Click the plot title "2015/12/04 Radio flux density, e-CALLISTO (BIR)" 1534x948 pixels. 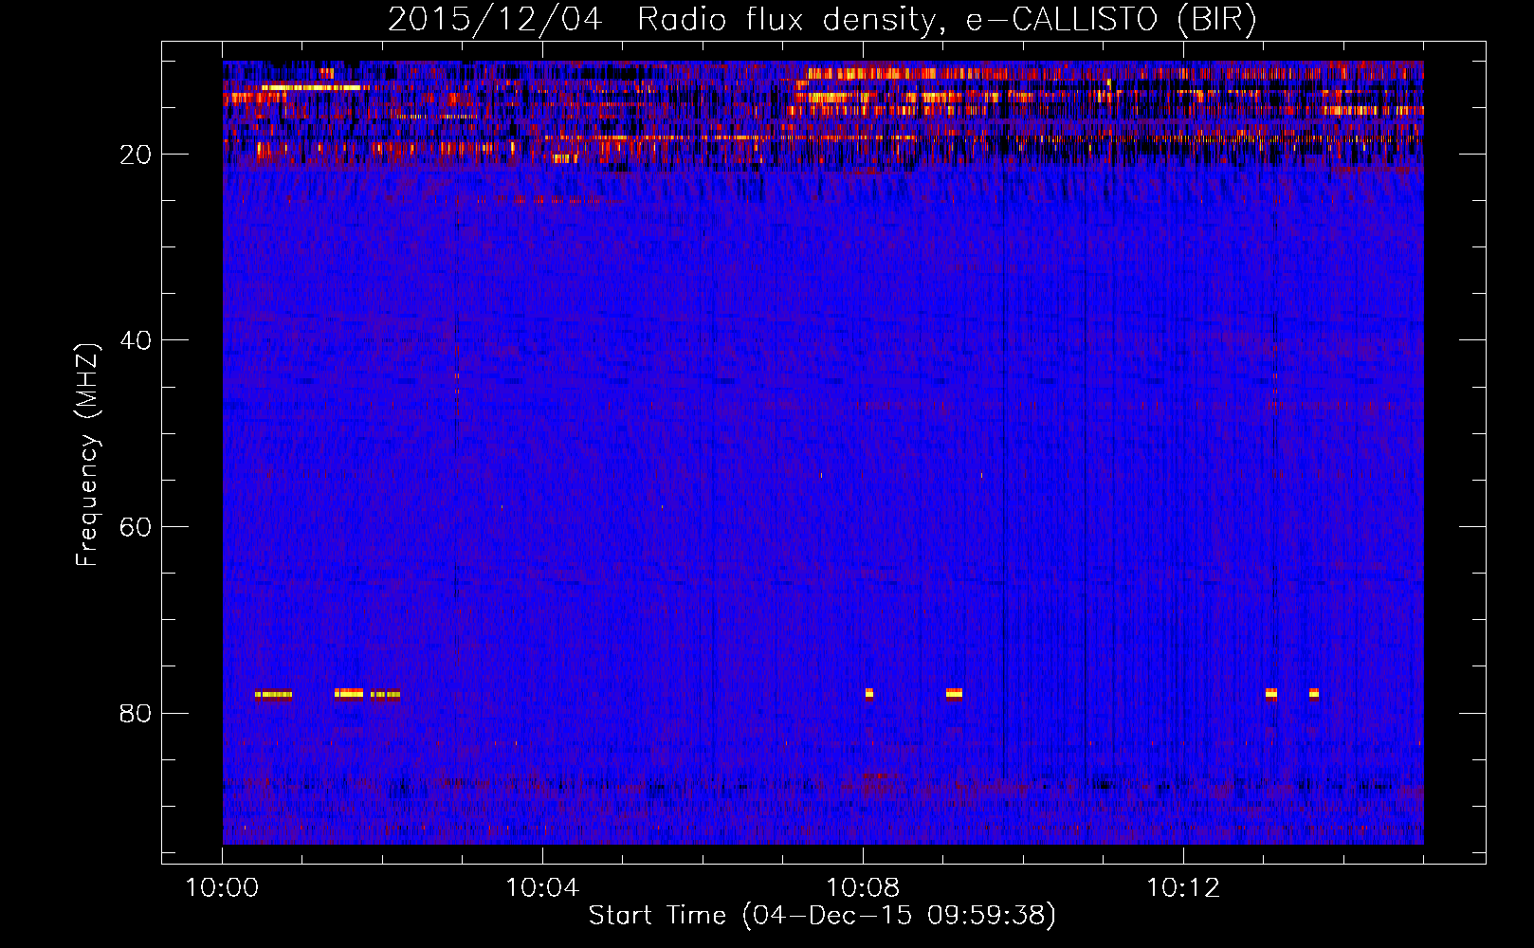pos(822,19)
